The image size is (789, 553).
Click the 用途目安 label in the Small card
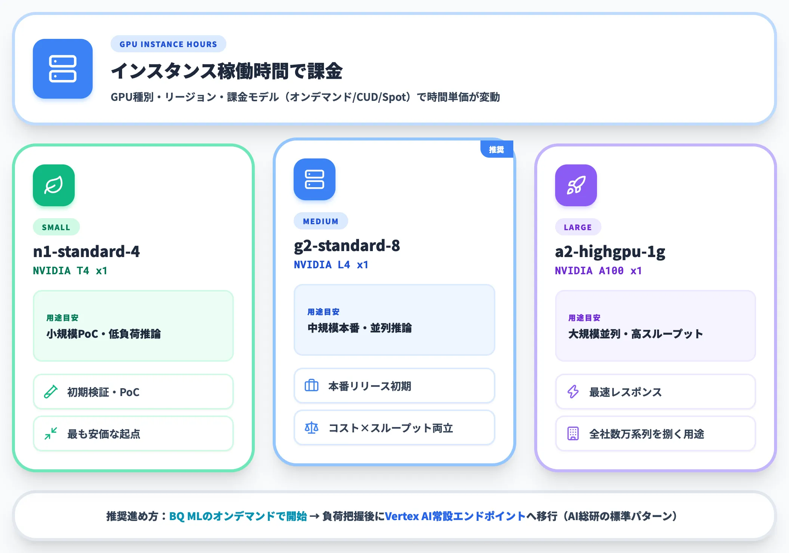(x=62, y=318)
